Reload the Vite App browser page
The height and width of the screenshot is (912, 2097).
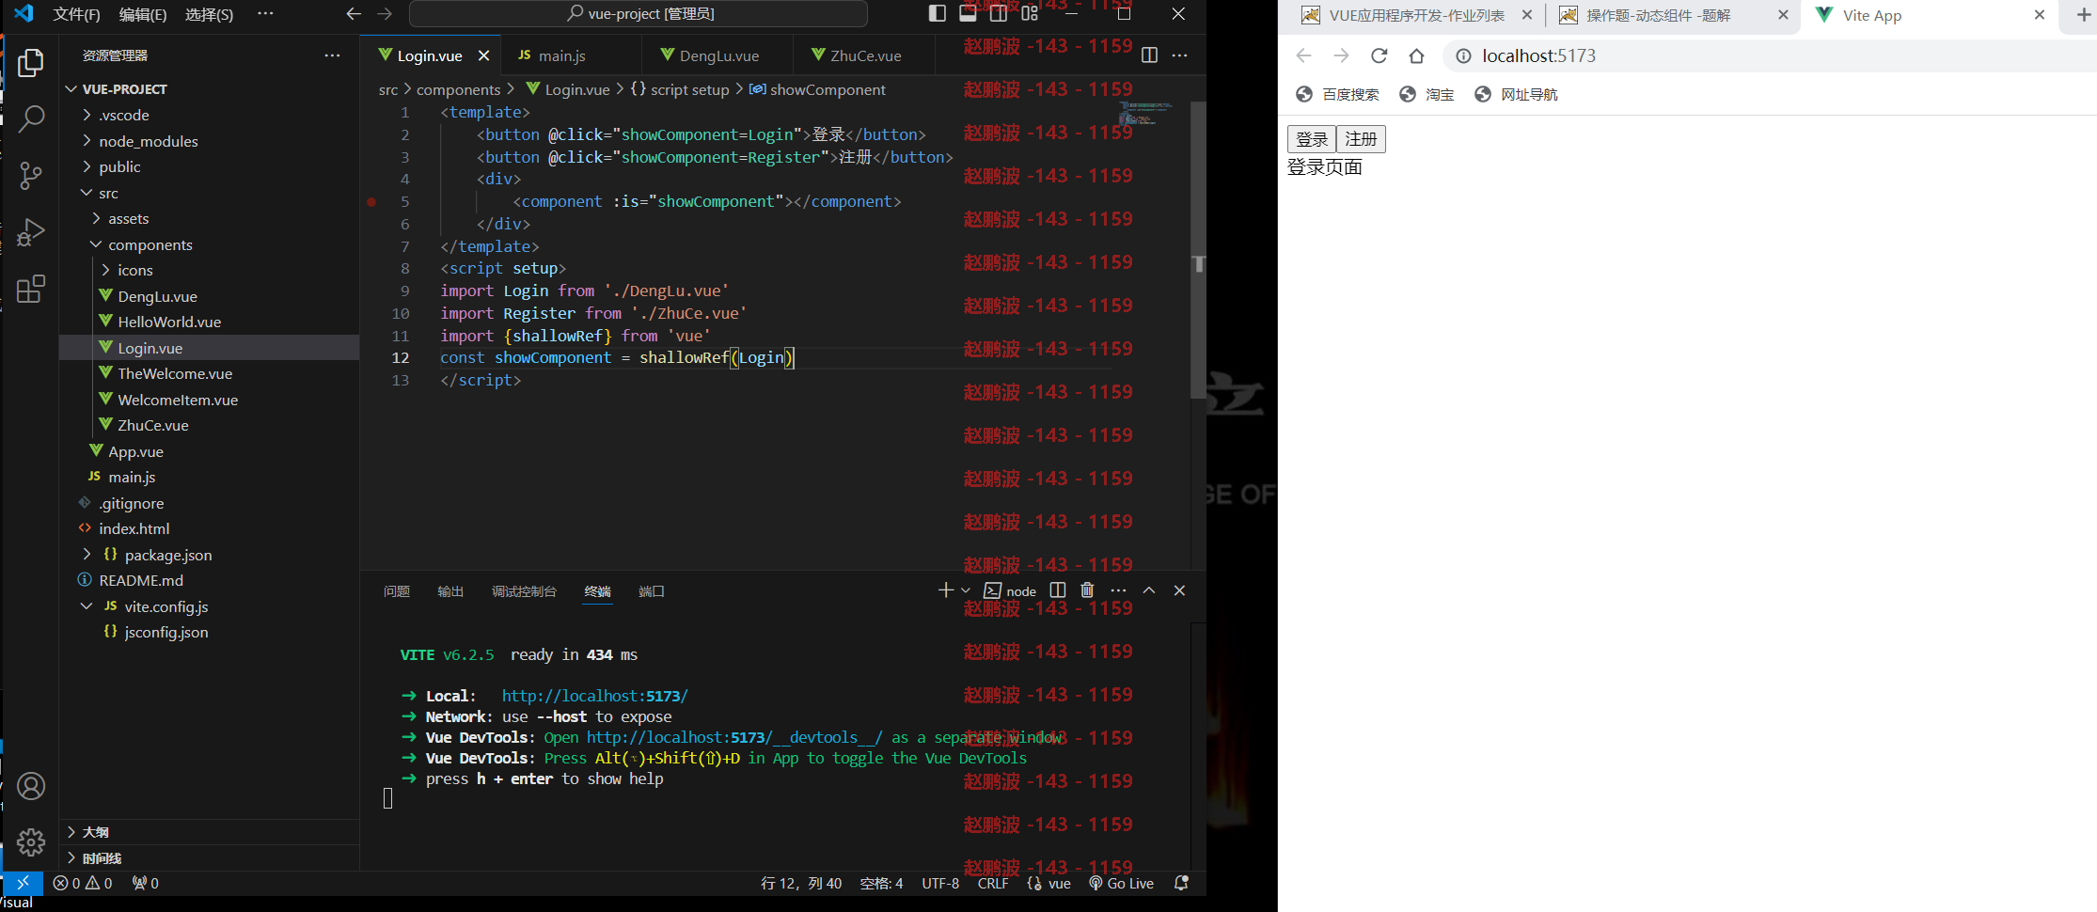coord(1379,55)
